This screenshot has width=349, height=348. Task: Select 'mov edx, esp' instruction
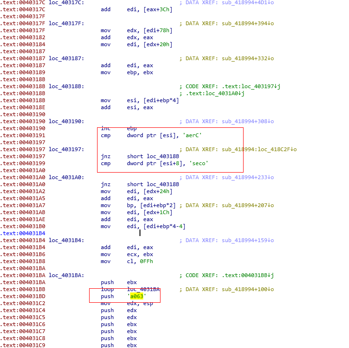click(127, 304)
